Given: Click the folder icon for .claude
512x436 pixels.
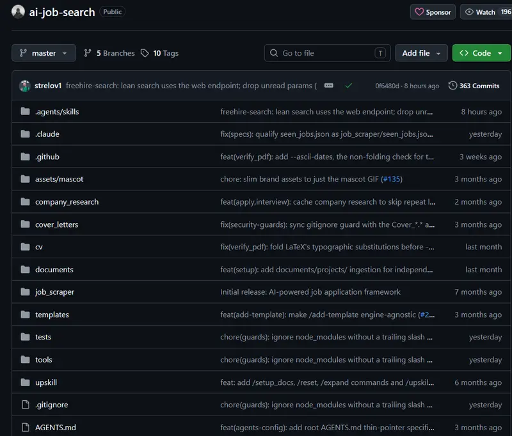Looking at the screenshot, I should (x=25, y=134).
